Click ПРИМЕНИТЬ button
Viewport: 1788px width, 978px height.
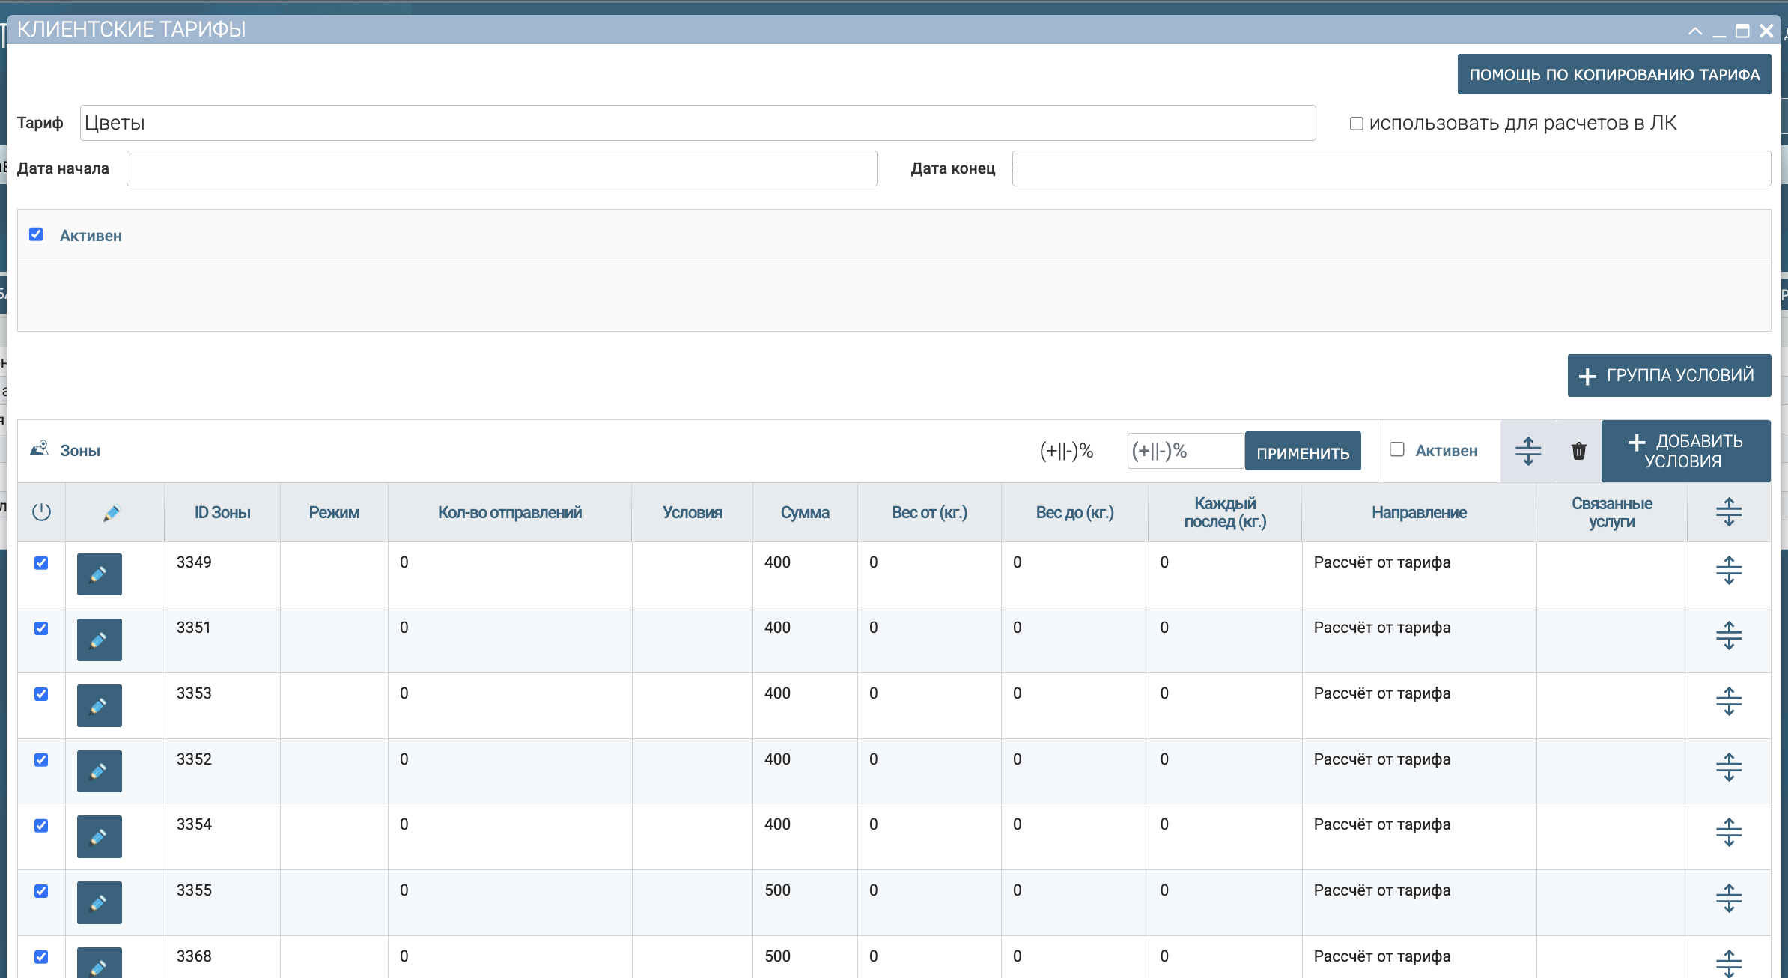pos(1303,452)
